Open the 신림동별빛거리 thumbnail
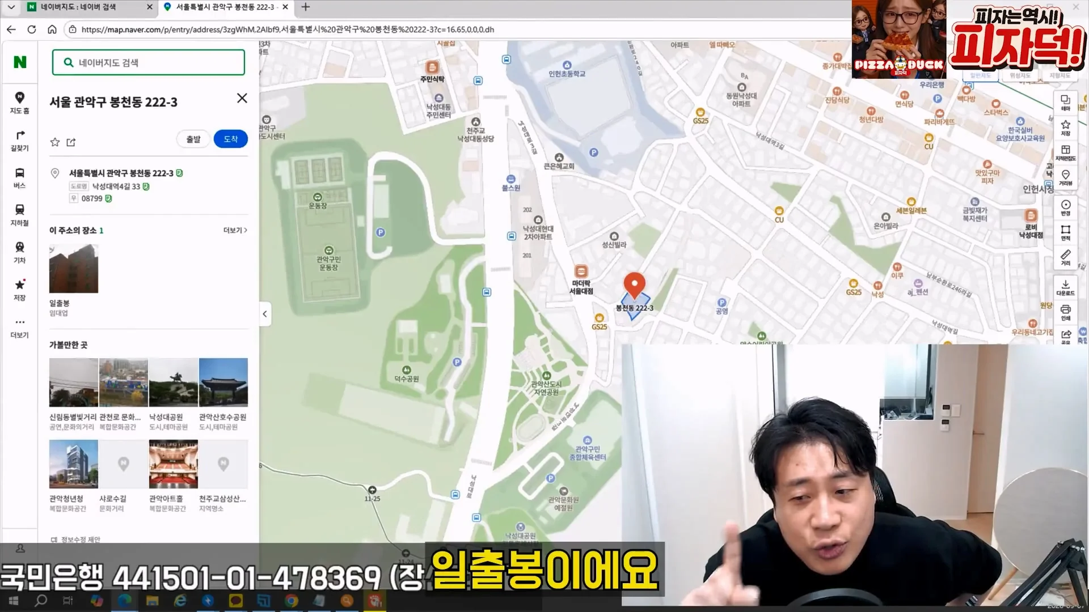This screenshot has height=612, width=1089. point(74,382)
